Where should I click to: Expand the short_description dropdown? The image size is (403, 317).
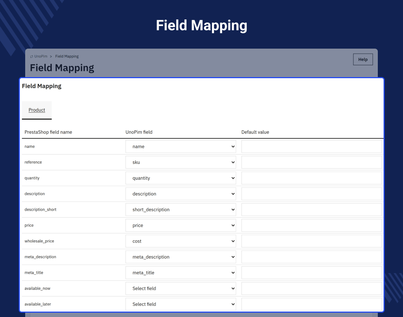point(181,209)
